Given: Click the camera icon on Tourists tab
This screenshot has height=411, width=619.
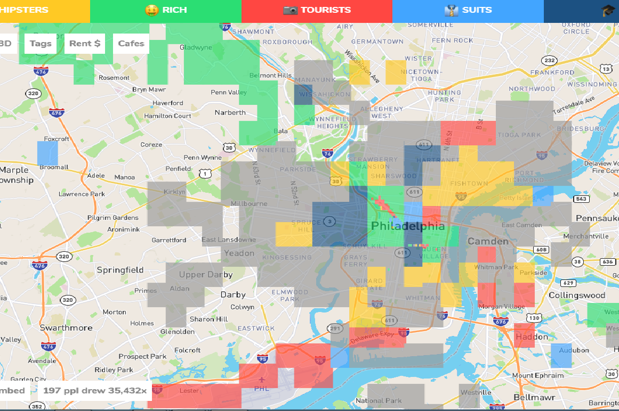Looking at the screenshot, I should tap(290, 10).
